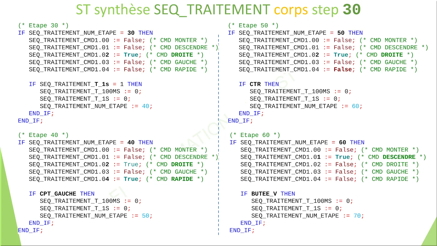Click Etape 60 line 'CMD1.00 := False; (* CMD MONTER *)'

[330, 150]
